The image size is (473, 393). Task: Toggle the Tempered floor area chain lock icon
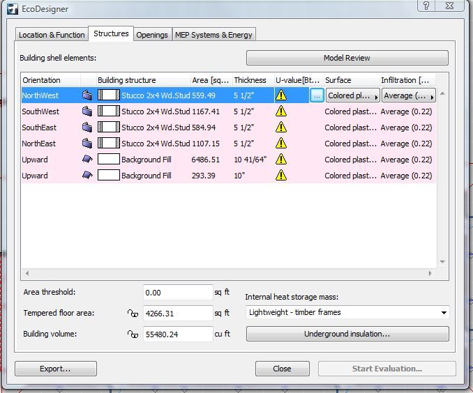click(133, 314)
